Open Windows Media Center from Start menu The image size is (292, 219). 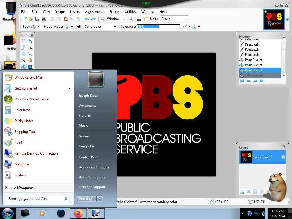(32, 99)
